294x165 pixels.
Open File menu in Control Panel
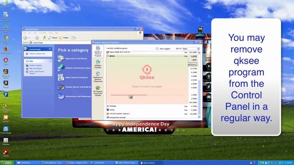tap(24, 33)
